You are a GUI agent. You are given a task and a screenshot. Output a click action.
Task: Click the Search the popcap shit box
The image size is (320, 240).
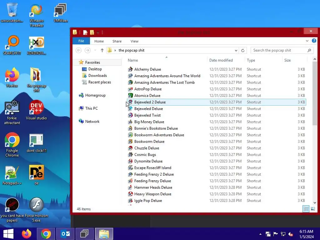point(282,50)
